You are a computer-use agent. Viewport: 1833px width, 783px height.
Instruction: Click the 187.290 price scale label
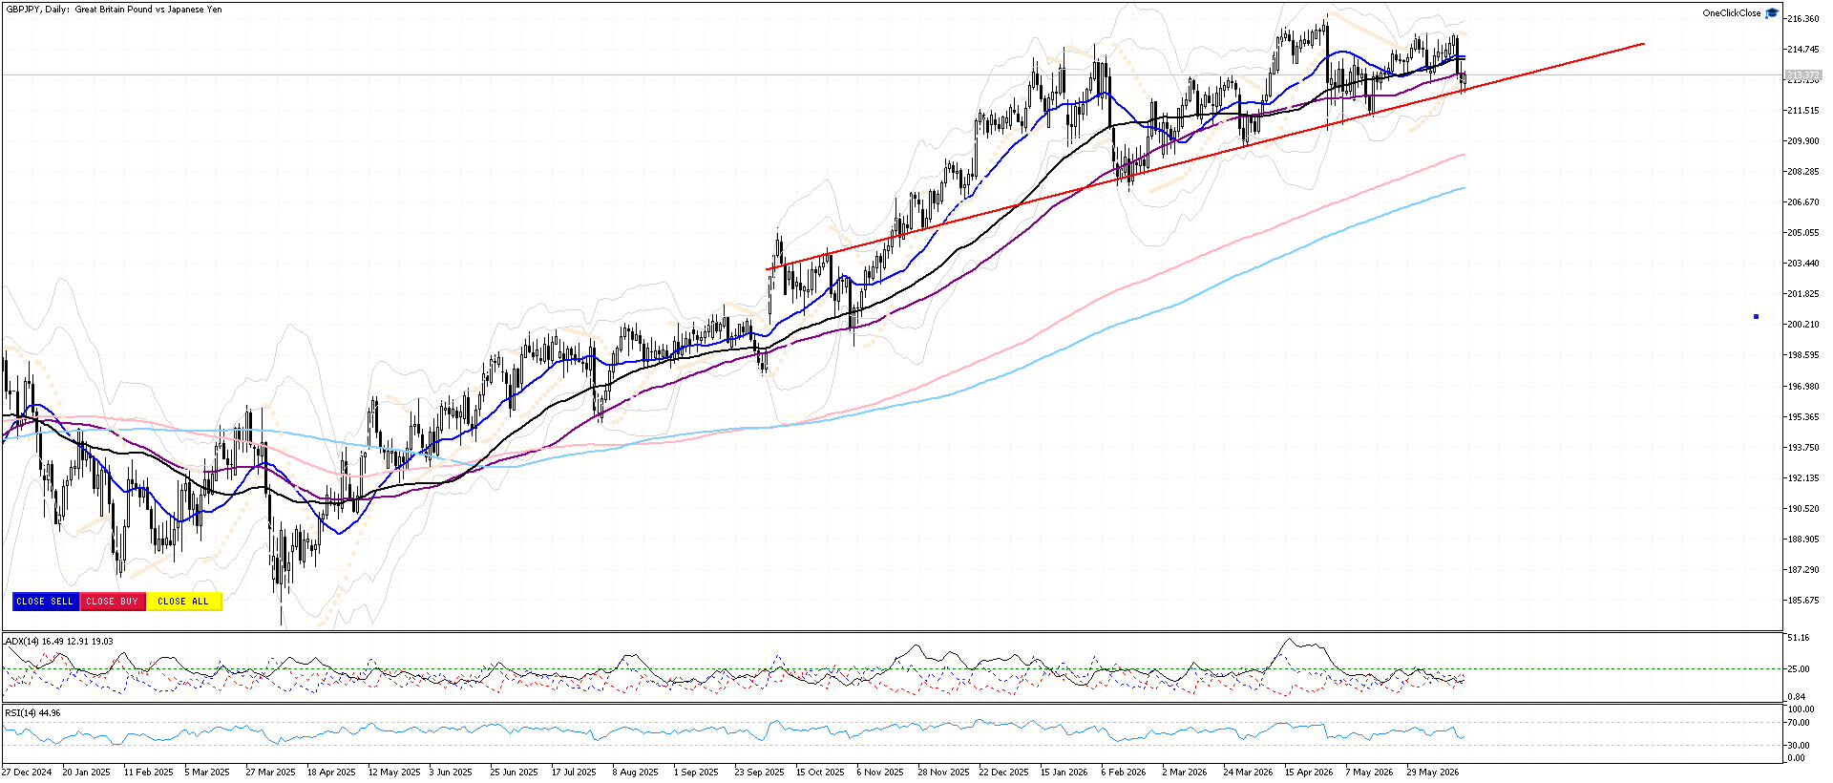click(x=1802, y=570)
